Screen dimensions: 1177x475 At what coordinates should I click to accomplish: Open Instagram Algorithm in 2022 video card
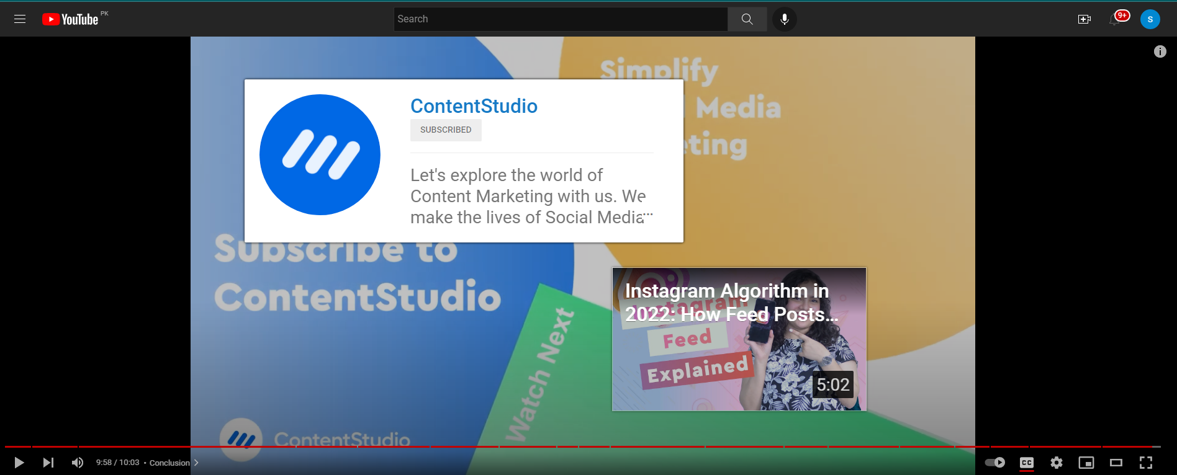[x=739, y=339]
